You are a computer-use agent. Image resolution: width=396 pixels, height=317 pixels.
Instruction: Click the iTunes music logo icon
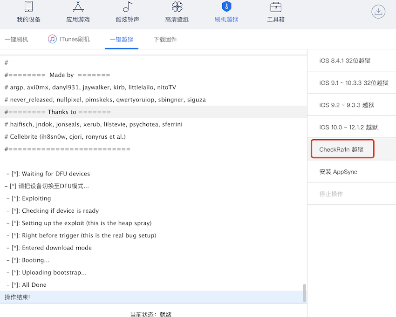(x=52, y=39)
